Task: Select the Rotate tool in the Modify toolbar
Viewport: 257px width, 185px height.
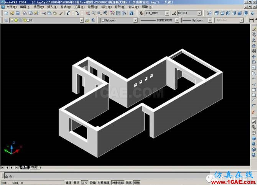Action: [254, 62]
